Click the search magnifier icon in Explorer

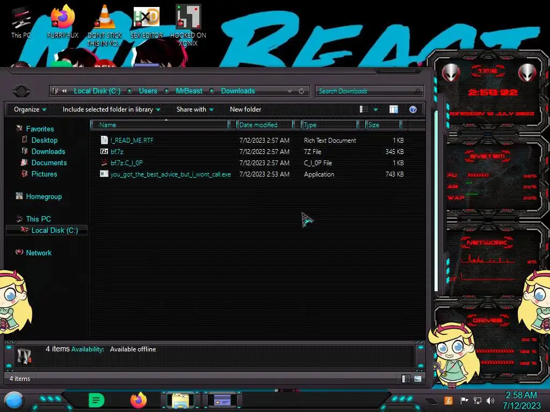(x=417, y=91)
